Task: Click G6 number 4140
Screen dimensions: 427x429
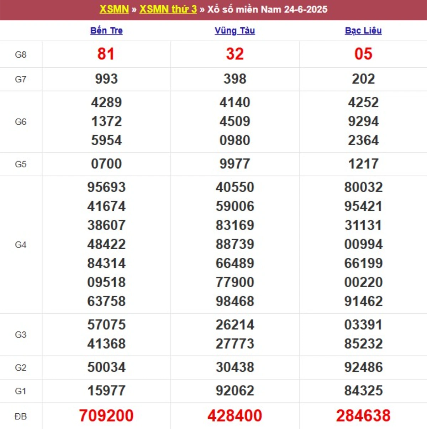Action: pyautogui.click(x=235, y=103)
